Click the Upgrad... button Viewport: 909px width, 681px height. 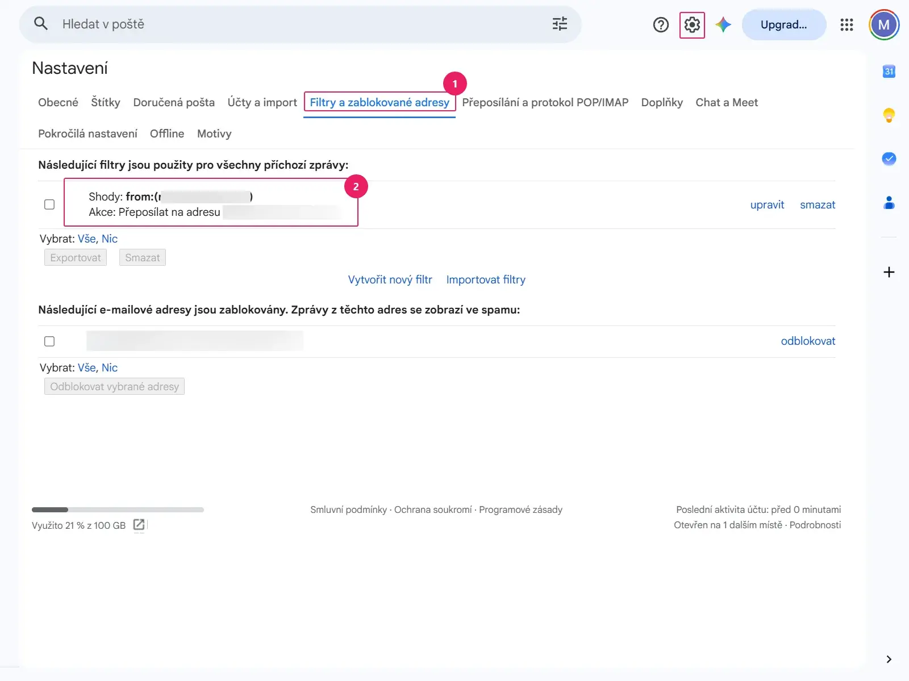784,24
